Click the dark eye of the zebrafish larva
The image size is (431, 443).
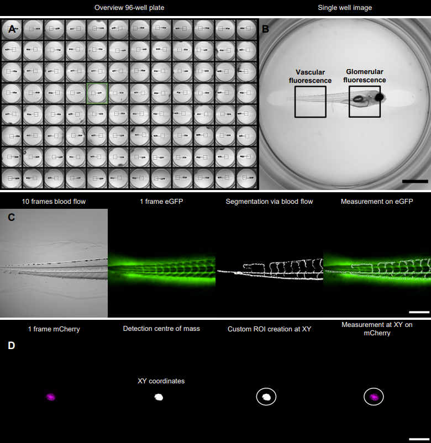(379, 97)
